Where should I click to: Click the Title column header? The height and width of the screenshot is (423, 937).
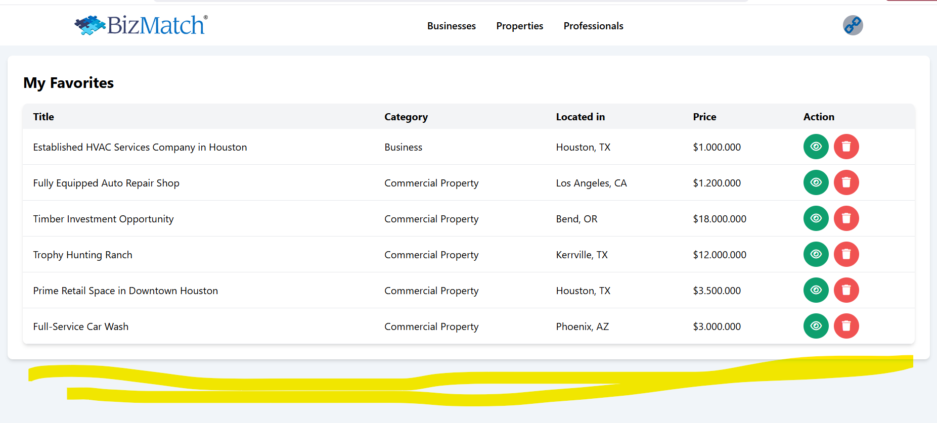point(43,117)
